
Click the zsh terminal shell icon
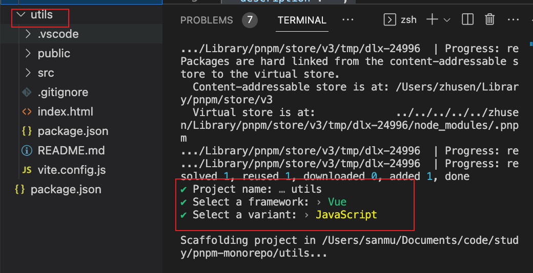point(390,20)
